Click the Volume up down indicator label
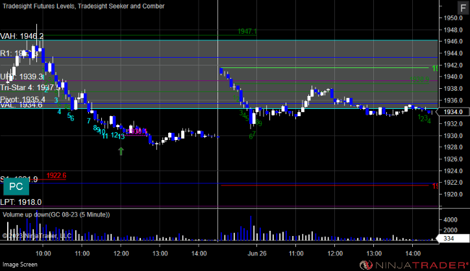The image size is (470, 271). (x=56, y=215)
